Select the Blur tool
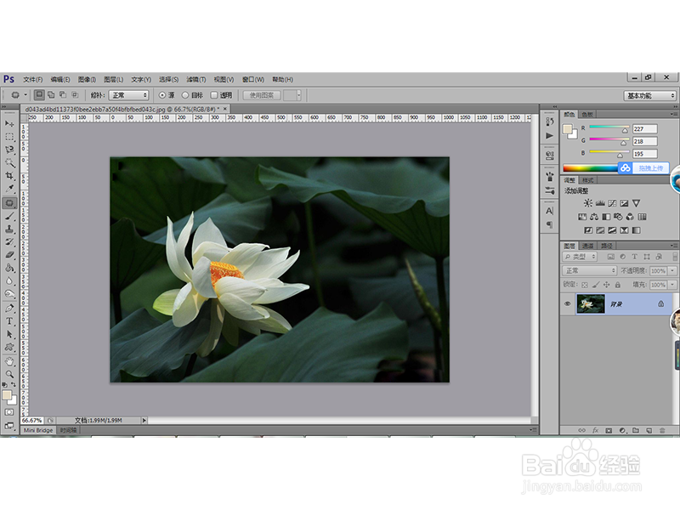This screenshot has width=680, height=510. [9, 281]
